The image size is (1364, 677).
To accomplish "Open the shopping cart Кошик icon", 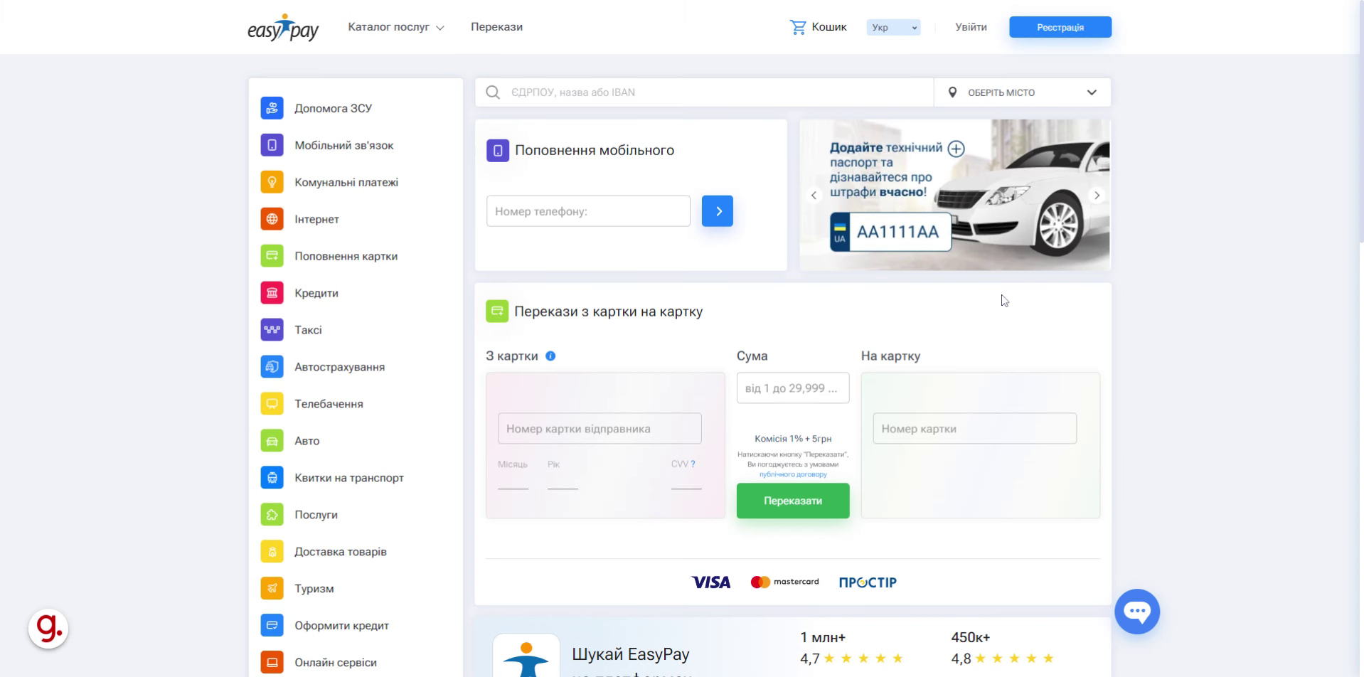I will (x=798, y=27).
